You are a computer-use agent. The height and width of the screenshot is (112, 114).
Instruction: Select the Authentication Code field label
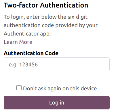pos(31,53)
